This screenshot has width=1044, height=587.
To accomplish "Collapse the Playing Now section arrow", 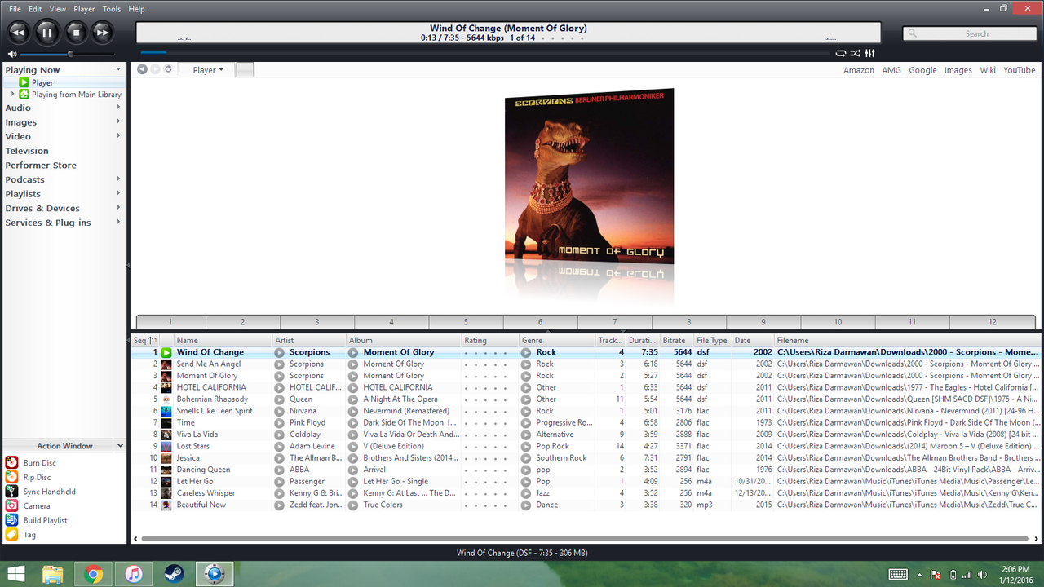I will click(x=118, y=70).
